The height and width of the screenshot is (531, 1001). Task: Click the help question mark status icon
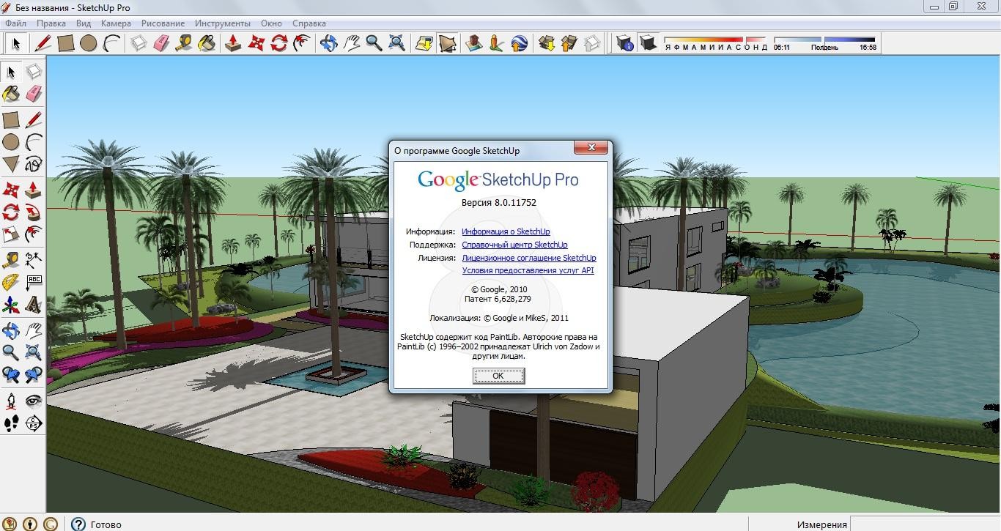point(78,524)
